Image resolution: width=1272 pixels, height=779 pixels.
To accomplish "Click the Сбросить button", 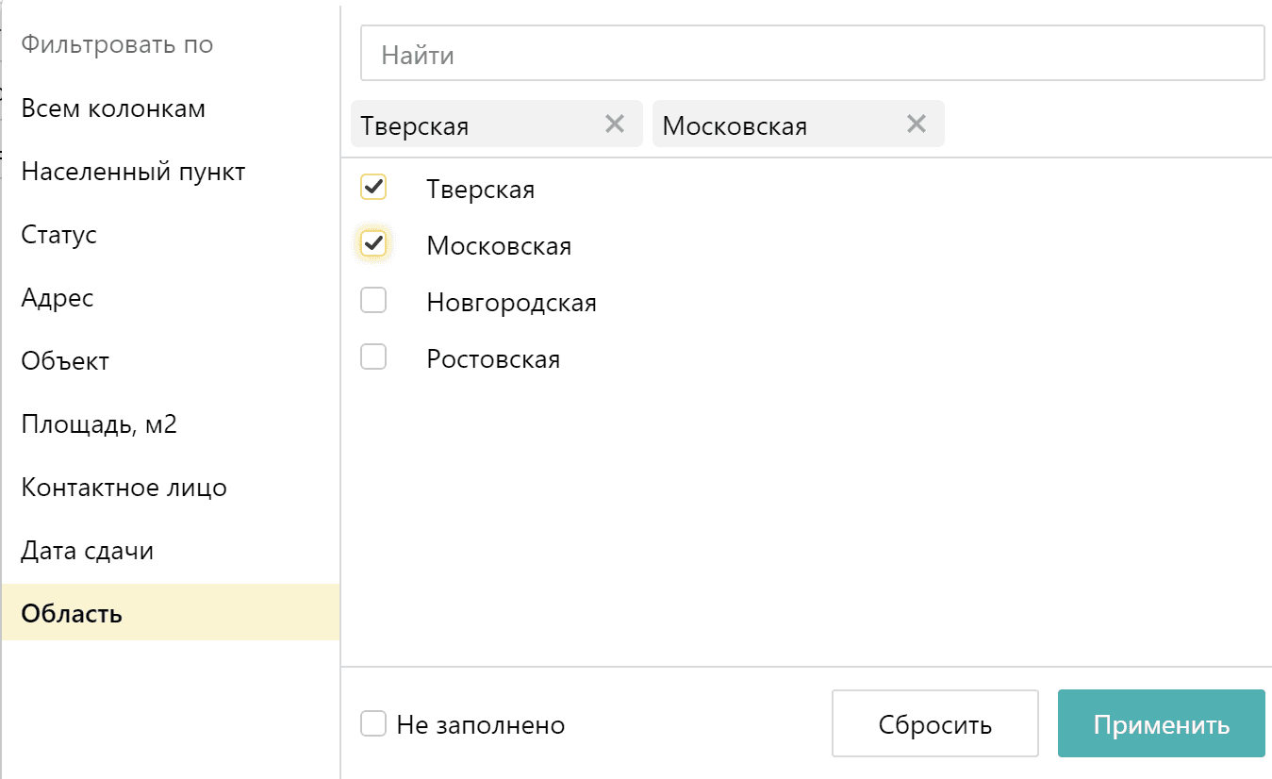I will coord(934,723).
